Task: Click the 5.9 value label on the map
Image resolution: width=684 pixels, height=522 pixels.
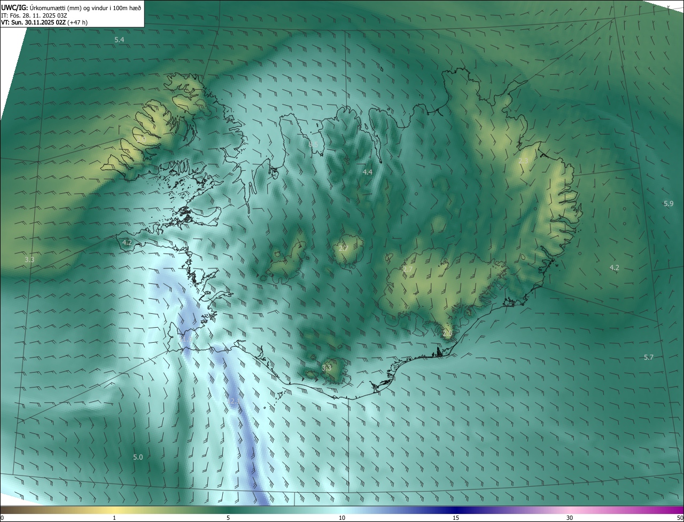Action: click(x=669, y=203)
